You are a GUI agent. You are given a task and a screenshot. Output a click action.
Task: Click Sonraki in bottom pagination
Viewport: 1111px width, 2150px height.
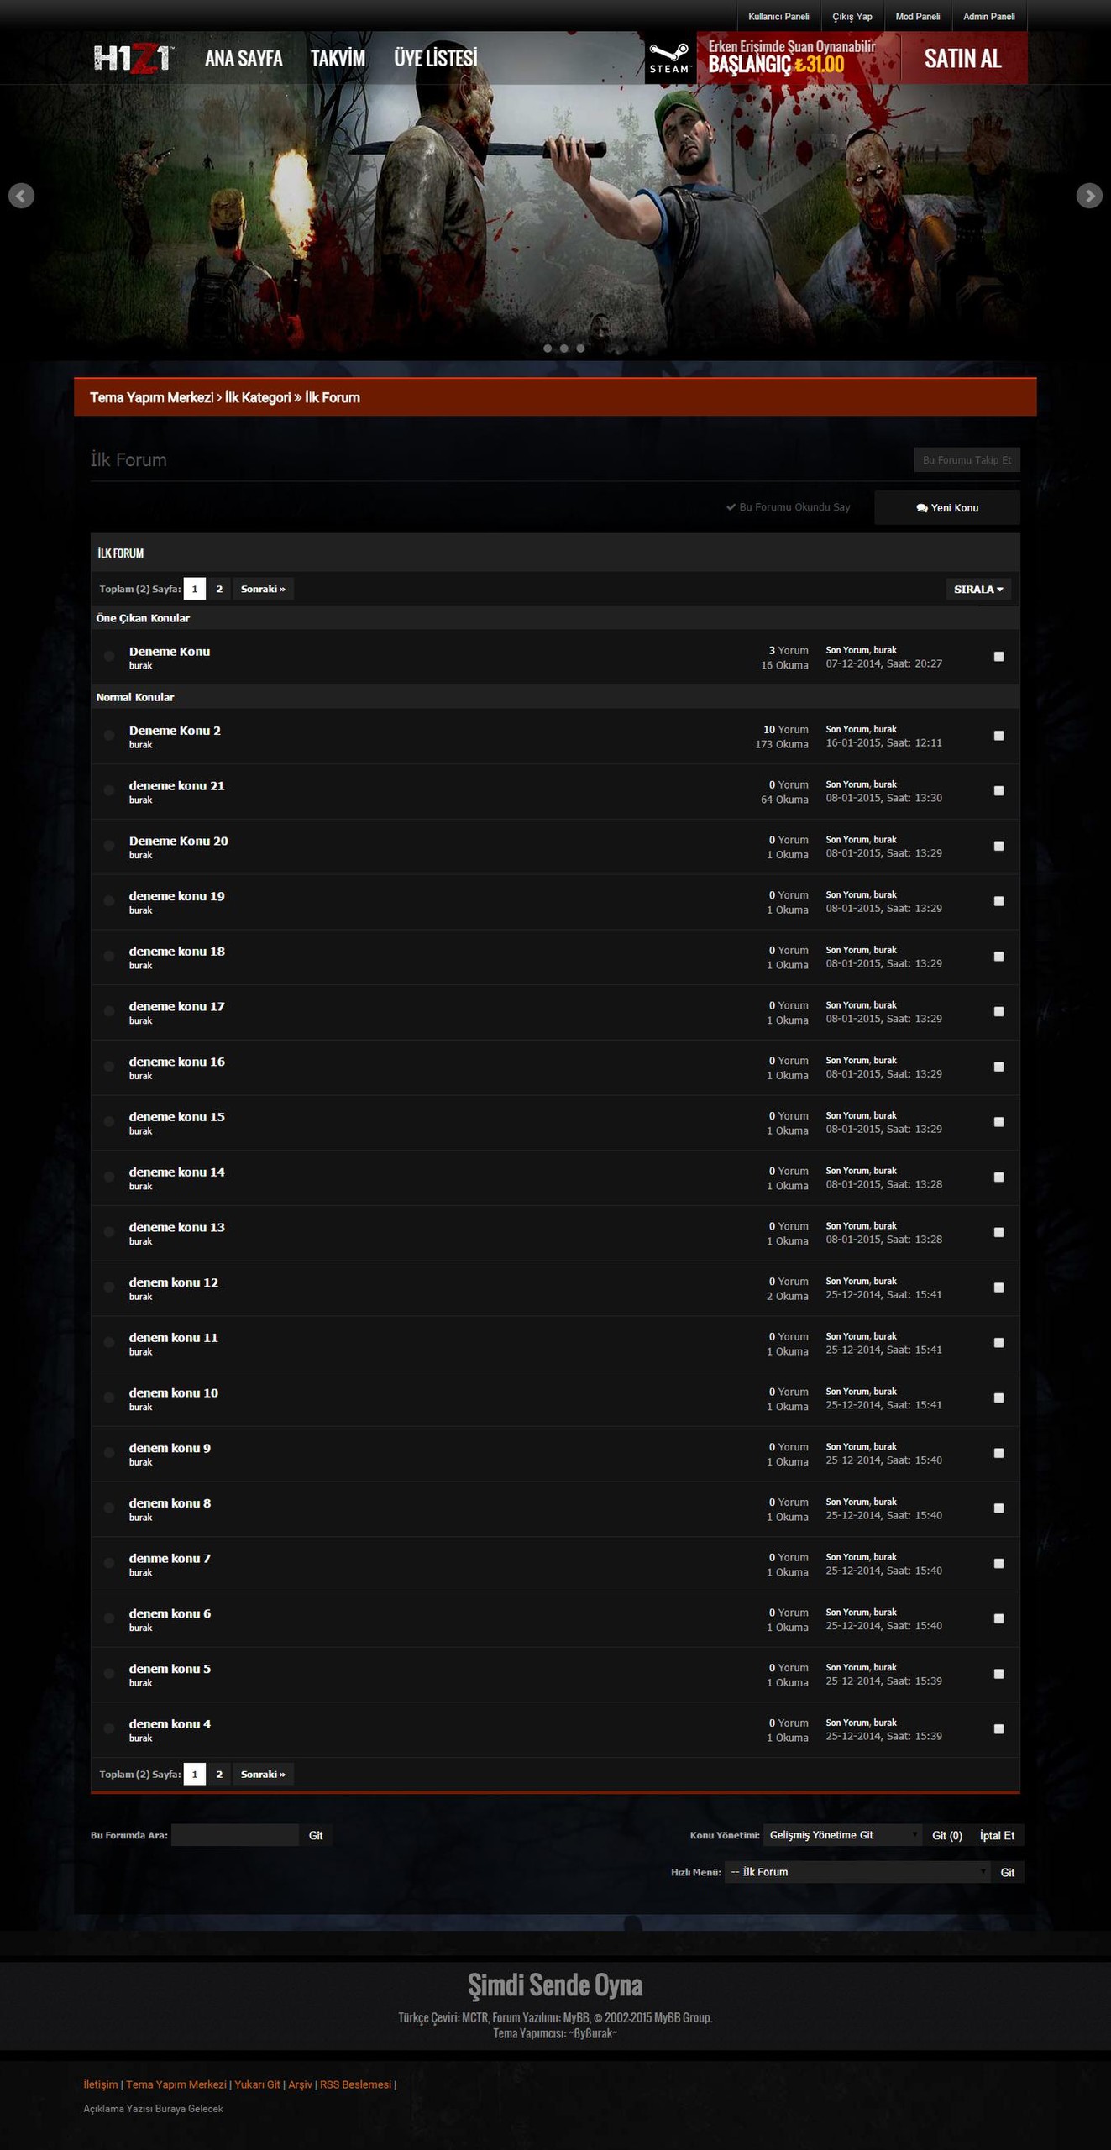[x=263, y=1775]
